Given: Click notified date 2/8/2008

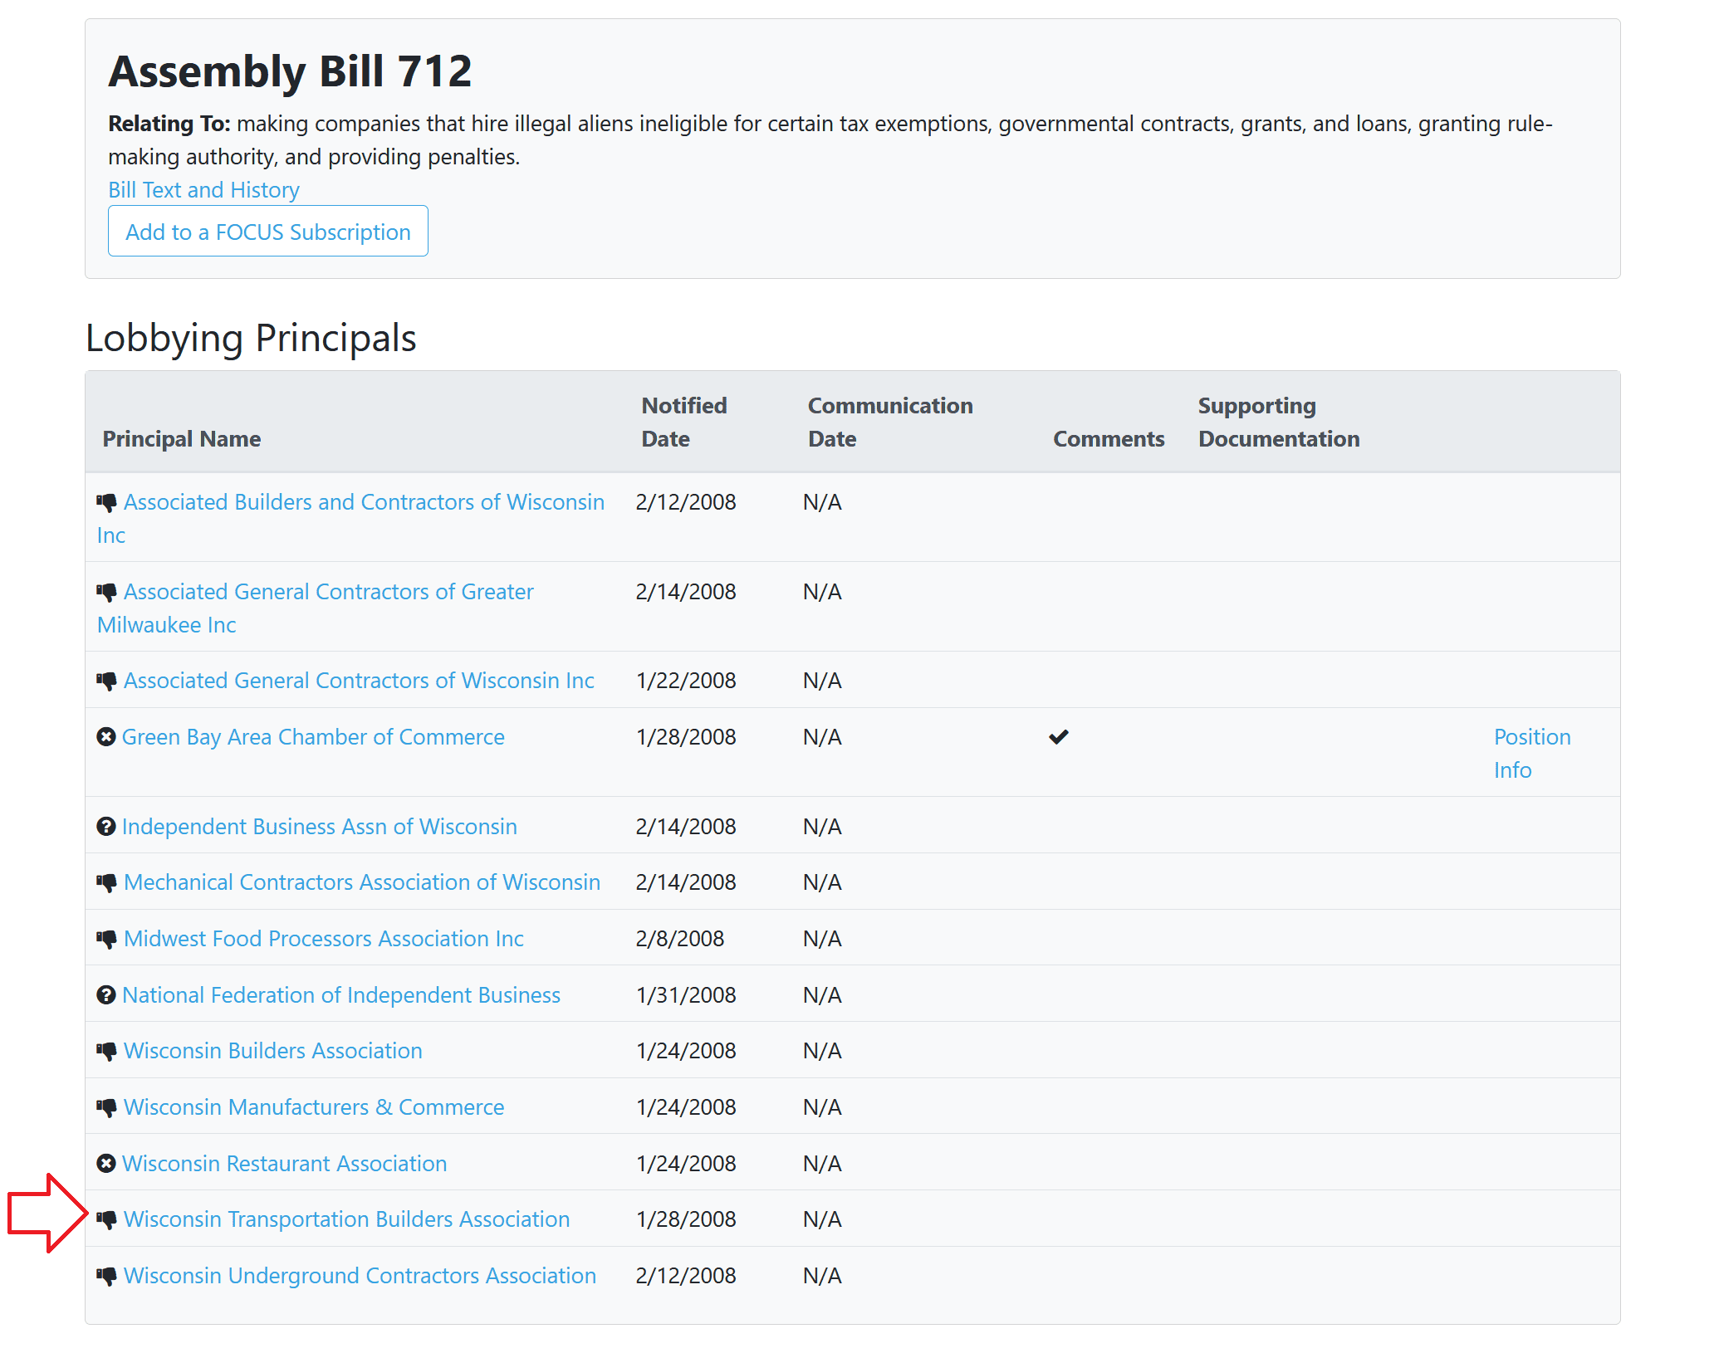Looking at the screenshot, I should click(x=680, y=939).
